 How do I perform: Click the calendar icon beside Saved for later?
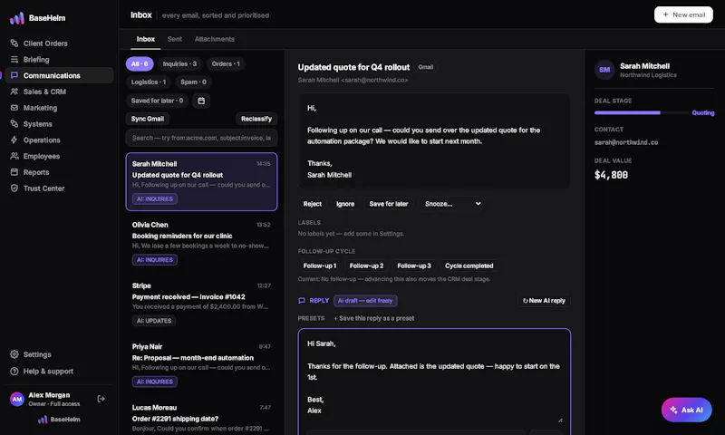201,101
